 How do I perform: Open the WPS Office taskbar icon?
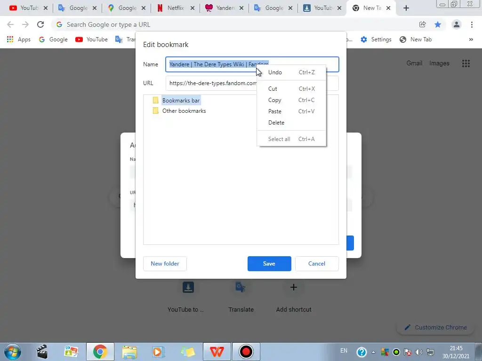217,352
